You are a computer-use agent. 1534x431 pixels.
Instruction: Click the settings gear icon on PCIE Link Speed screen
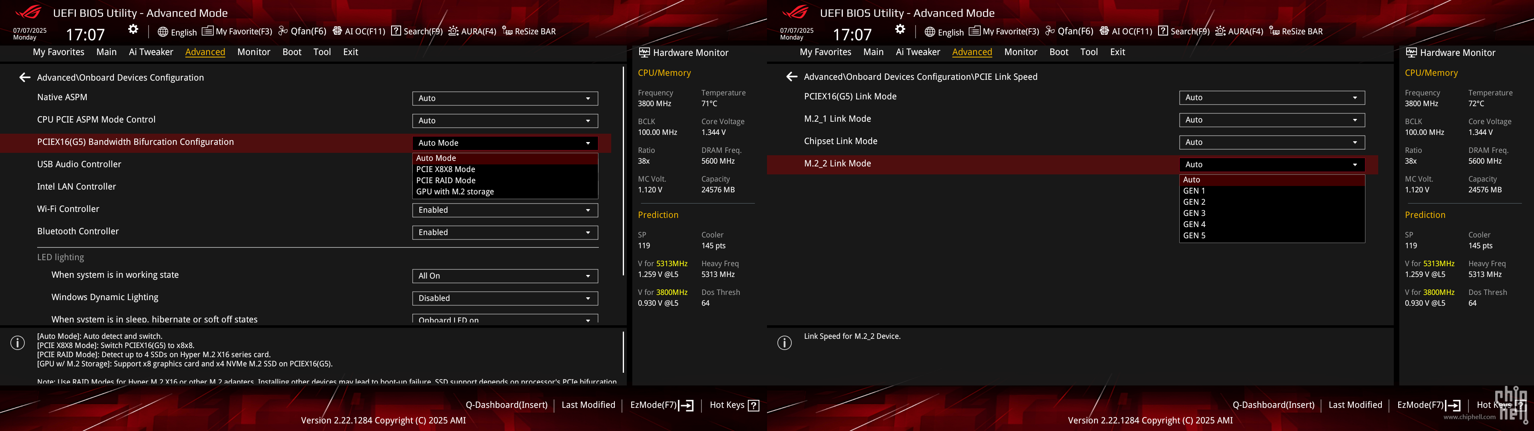[x=900, y=29]
